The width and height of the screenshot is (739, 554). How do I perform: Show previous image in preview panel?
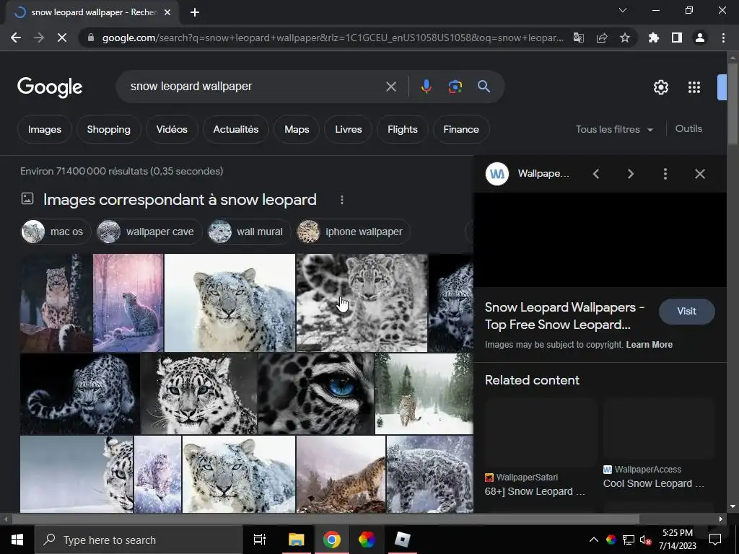(x=596, y=174)
